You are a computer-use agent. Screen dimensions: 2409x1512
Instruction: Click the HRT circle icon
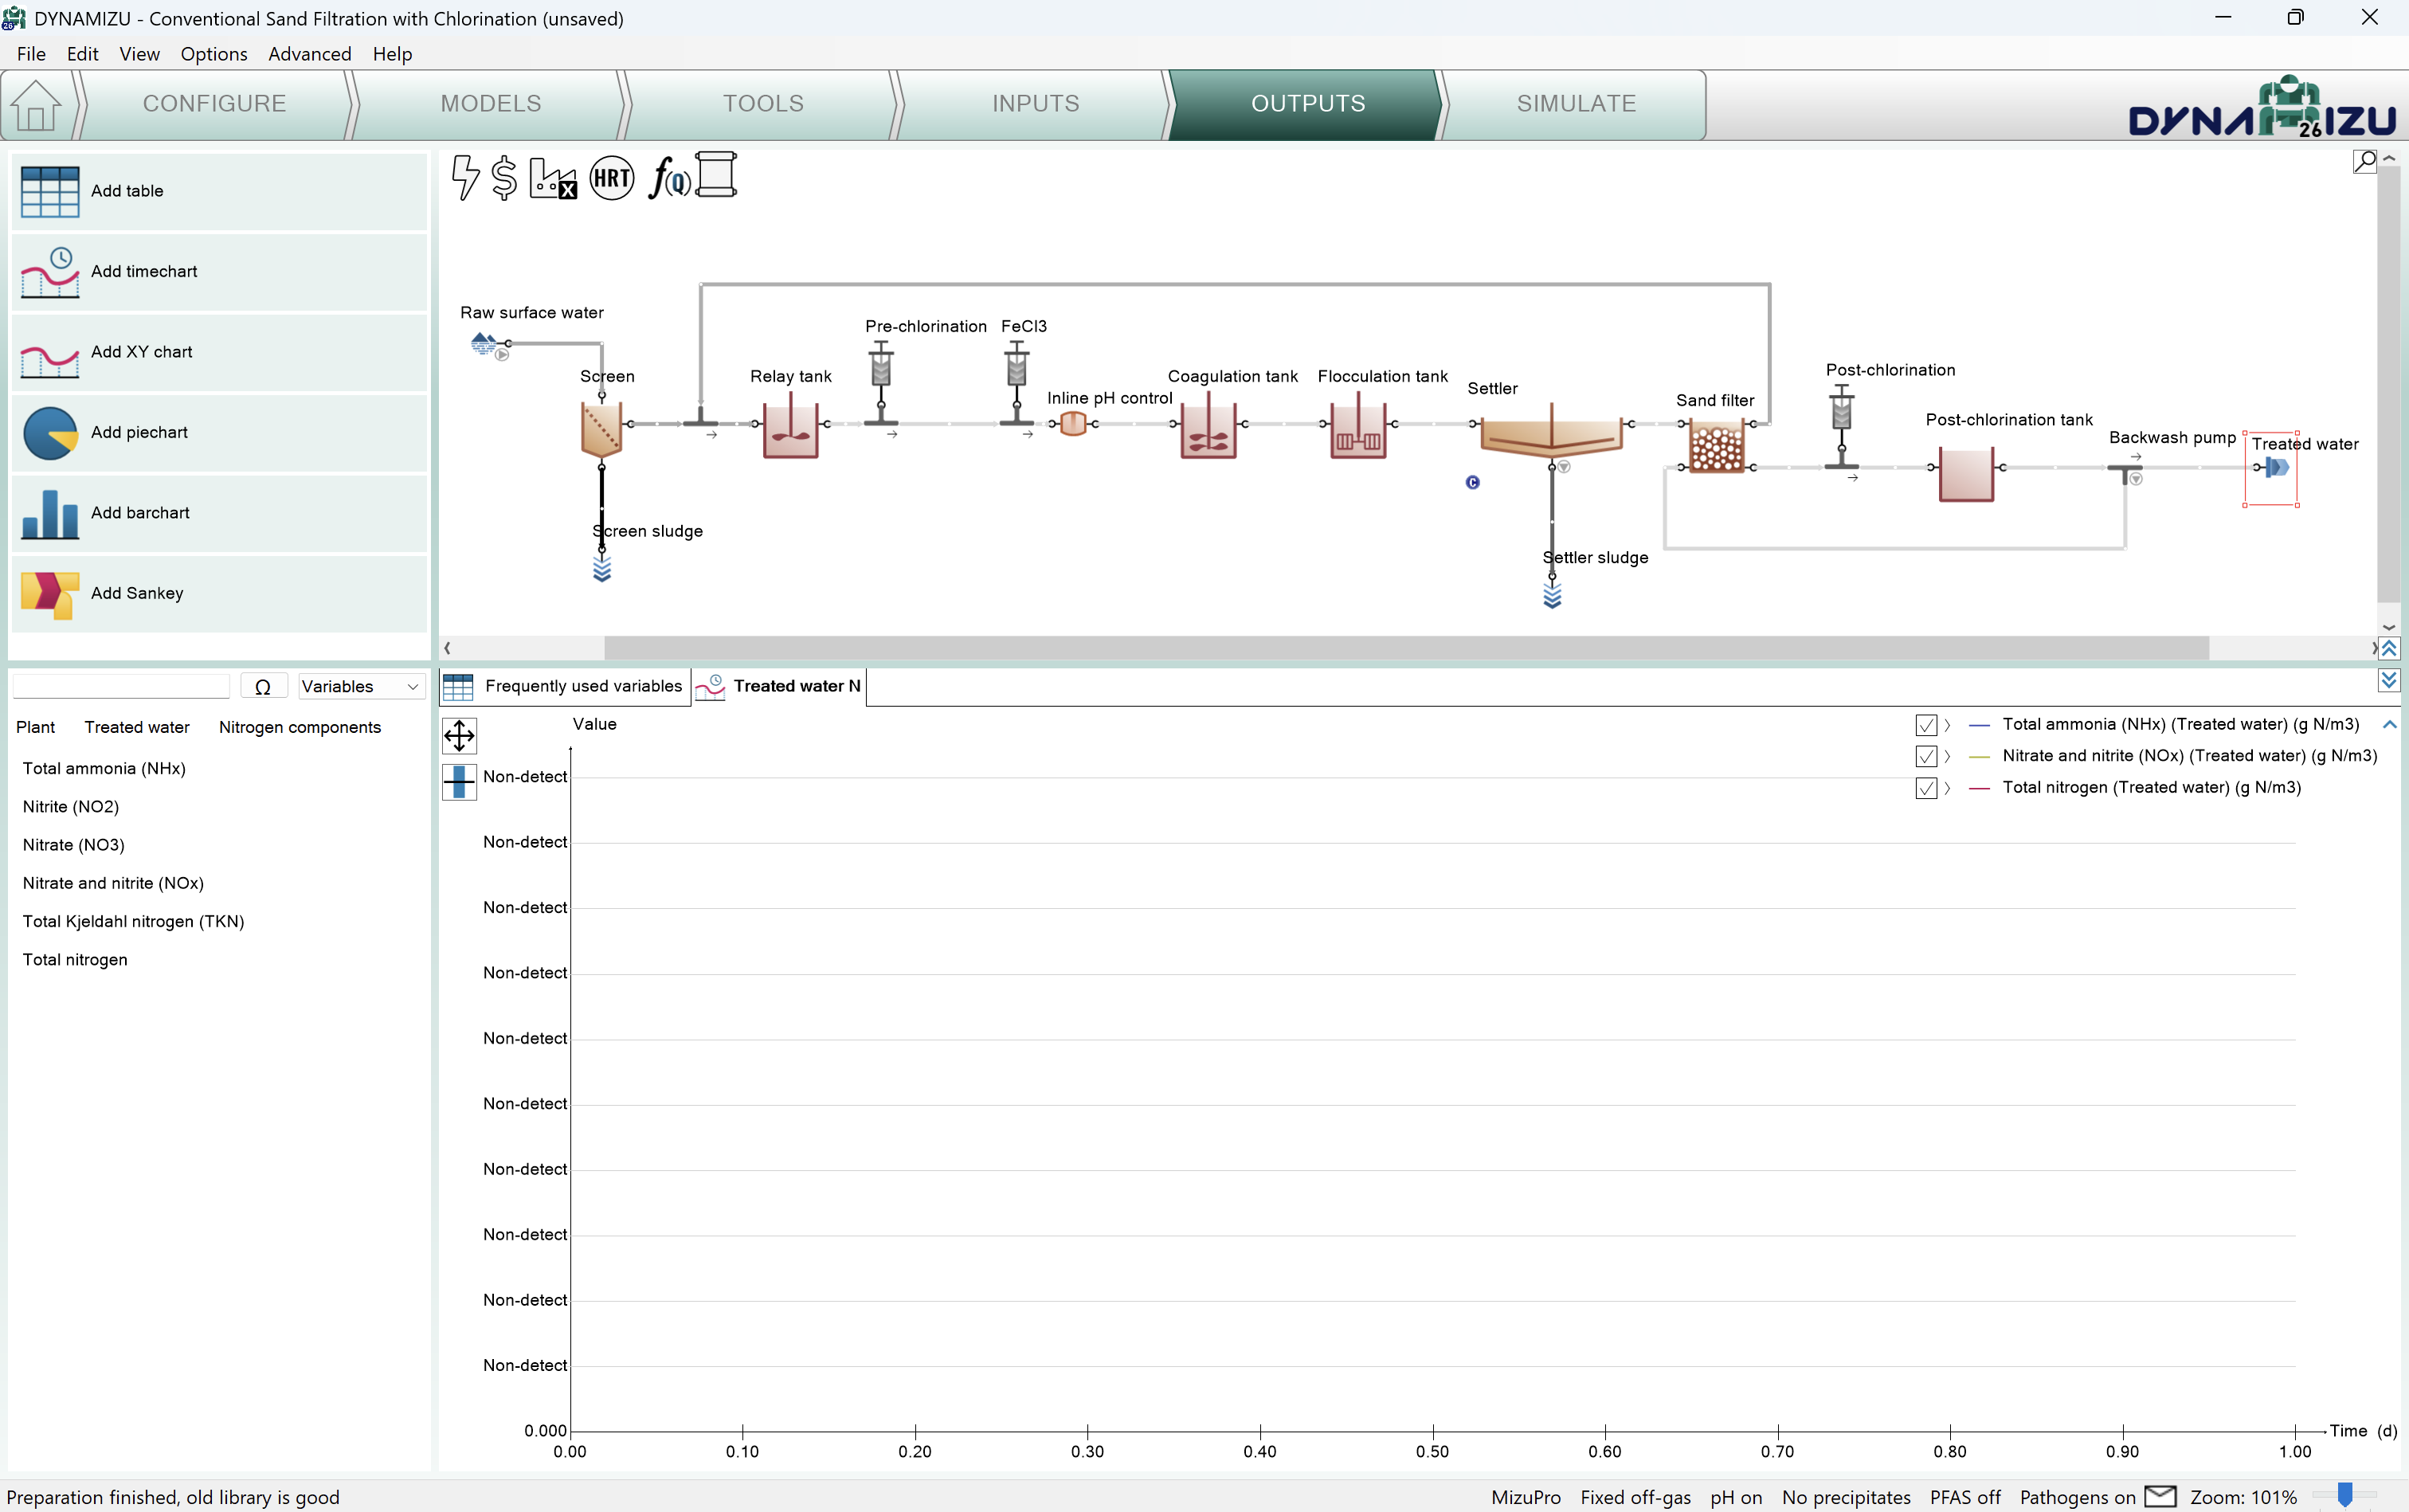tap(611, 178)
